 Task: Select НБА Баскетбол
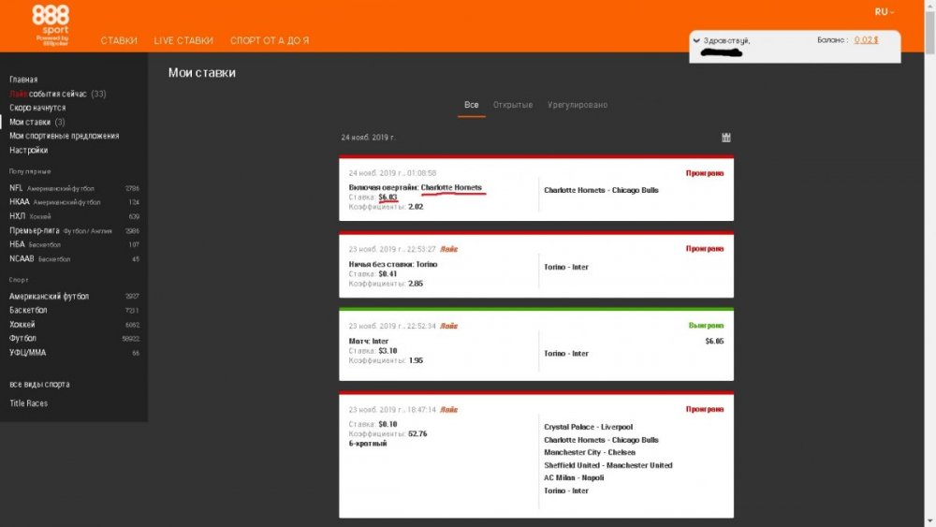point(74,244)
